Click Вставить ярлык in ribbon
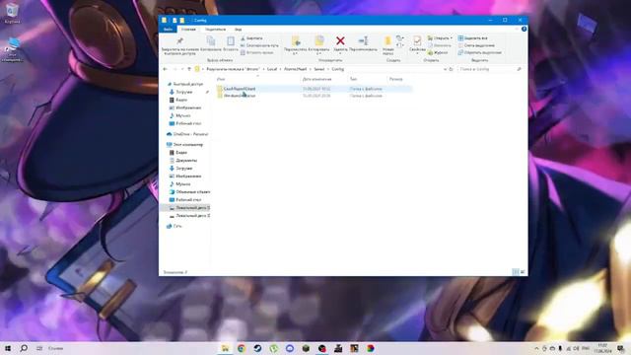The width and height of the screenshot is (631, 355). pyautogui.click(x=256, y=52)
